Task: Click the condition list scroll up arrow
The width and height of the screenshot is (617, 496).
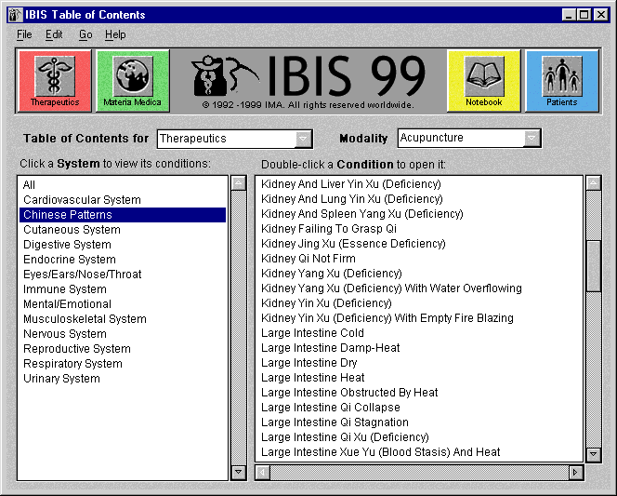Action: (x=594, y=183)
